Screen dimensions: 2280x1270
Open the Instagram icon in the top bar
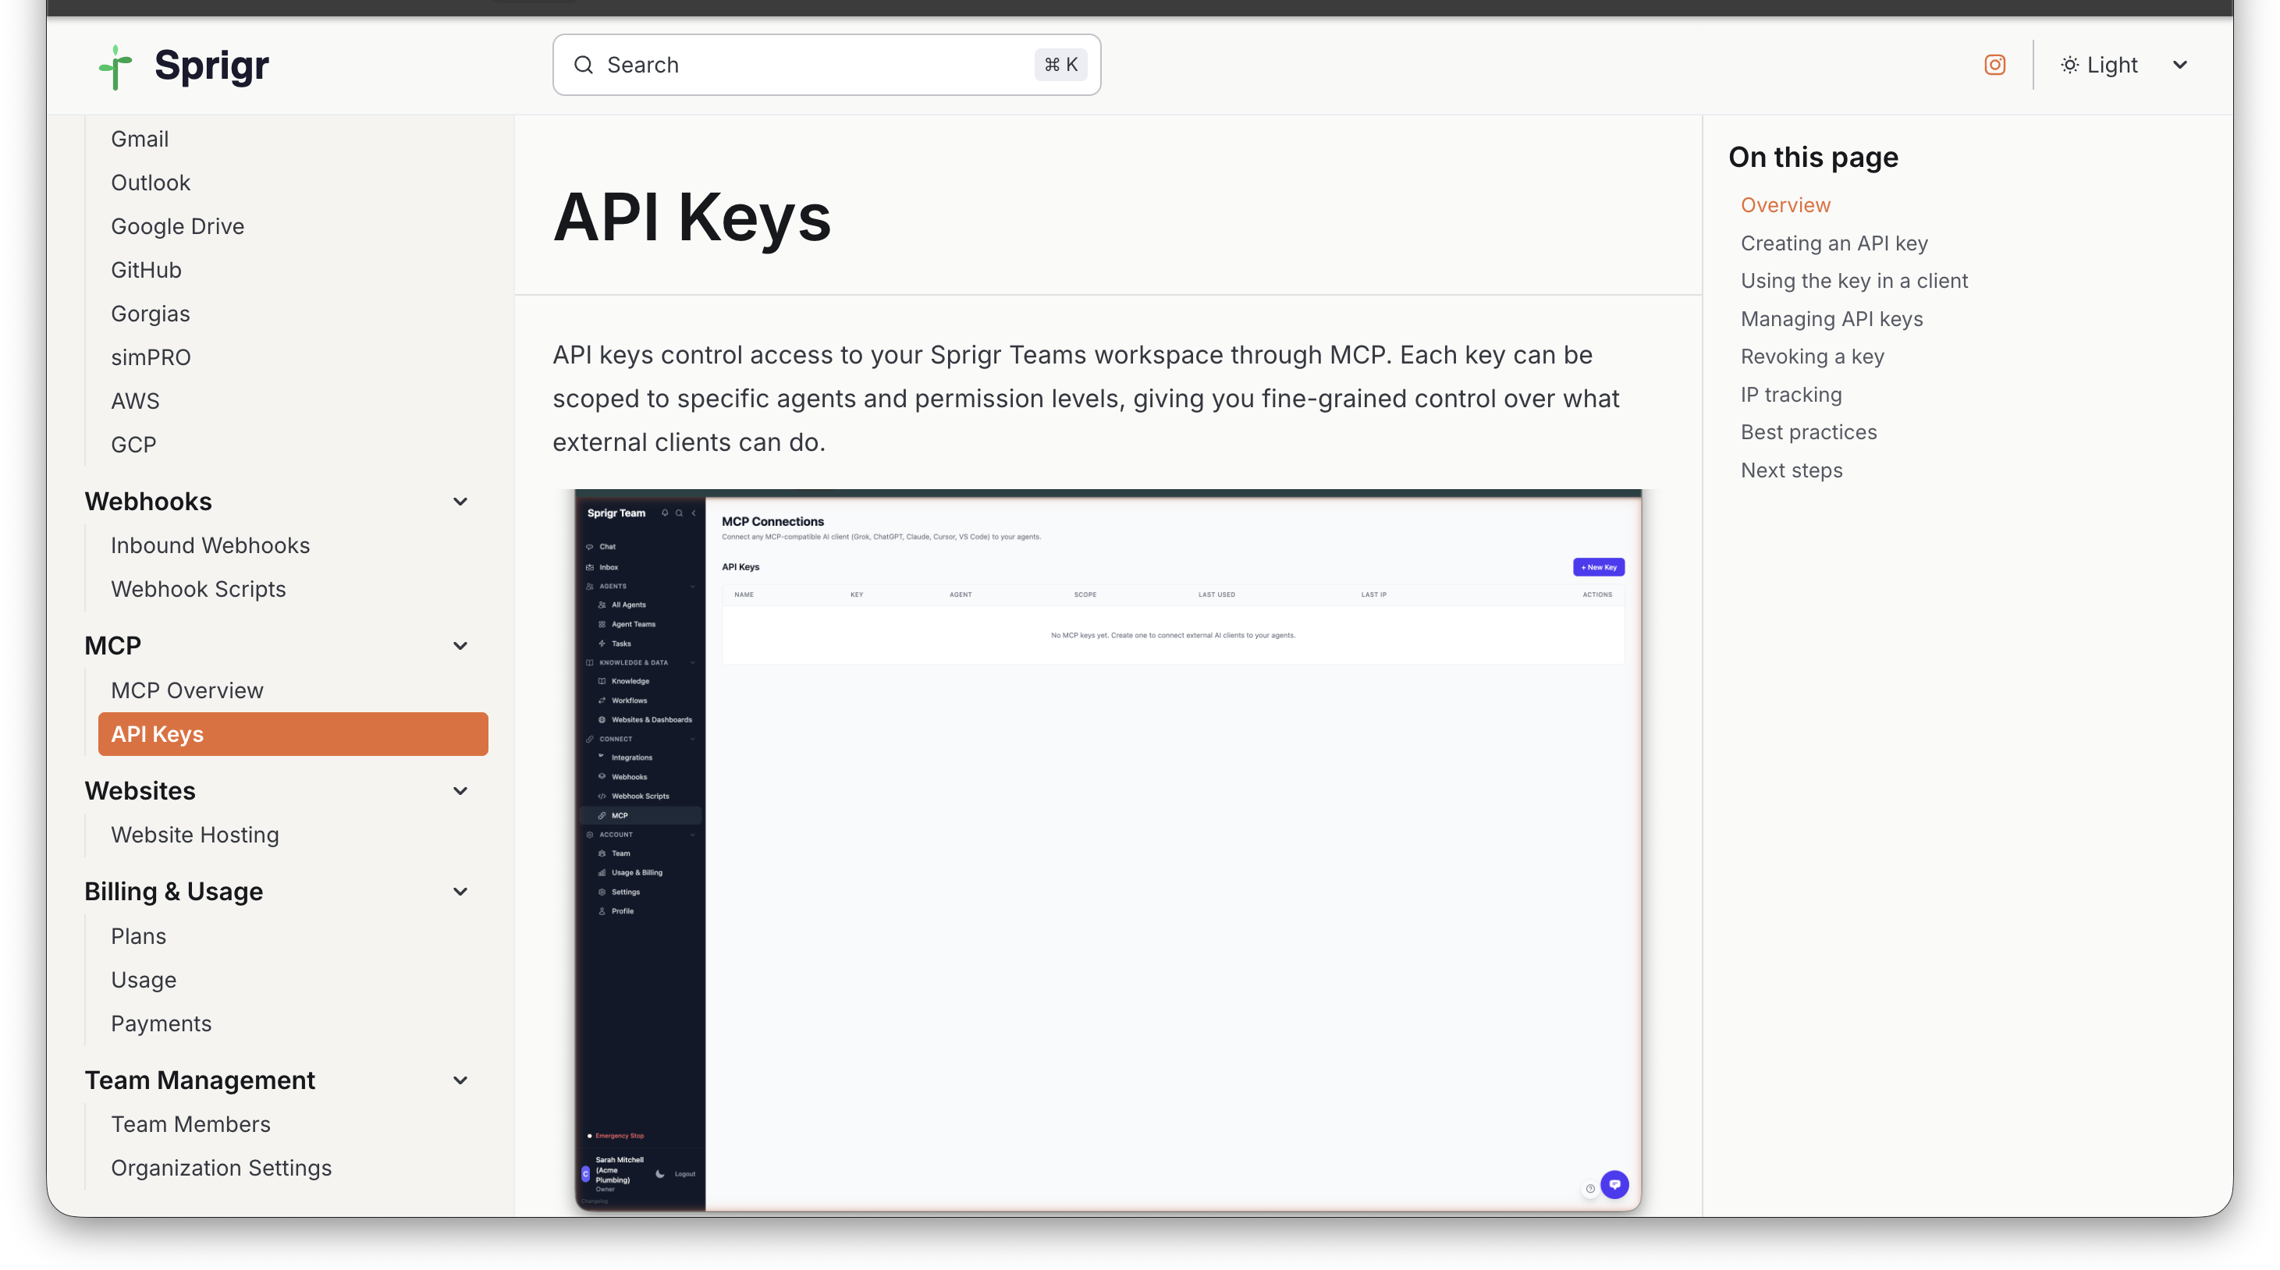coord(1994,65)
